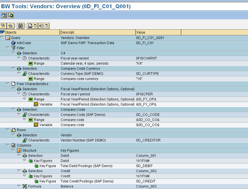Click the Formula icon in Balance row

[x=24, y=187]
